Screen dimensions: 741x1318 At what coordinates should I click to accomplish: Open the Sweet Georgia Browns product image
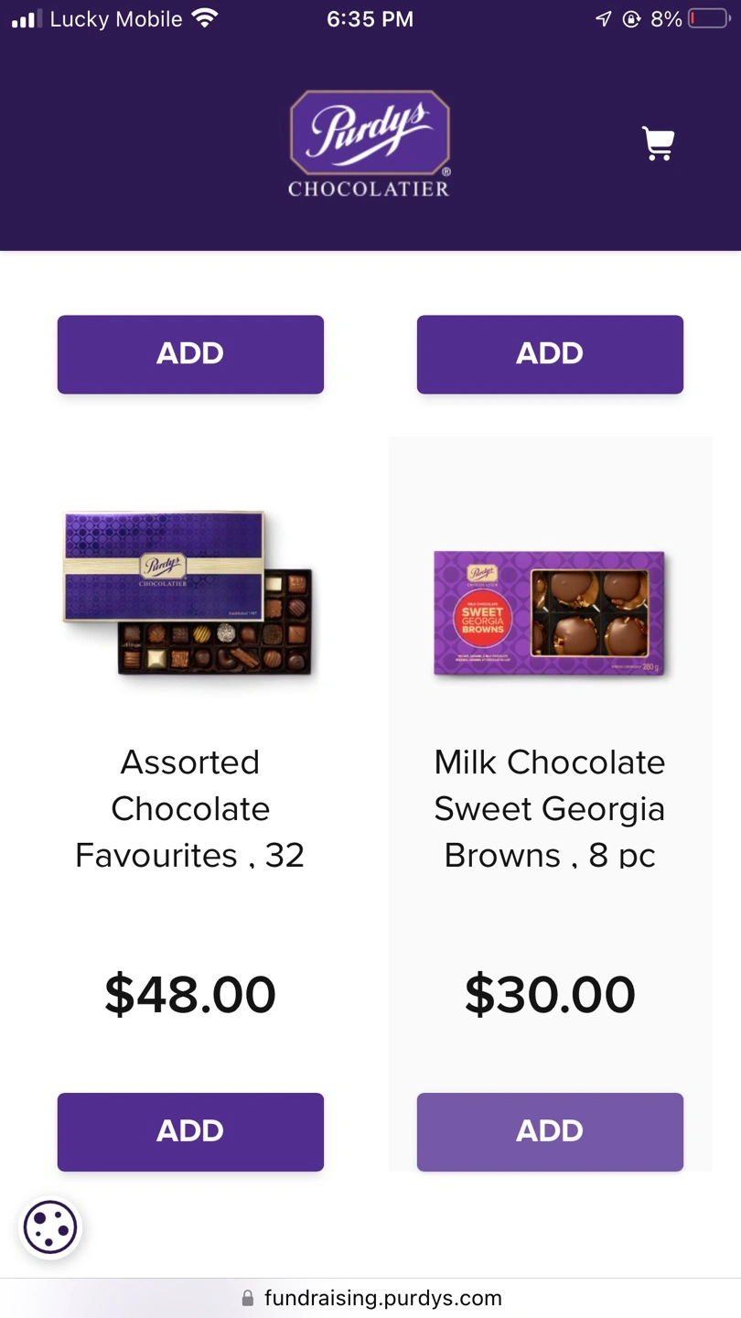(550, 613)
